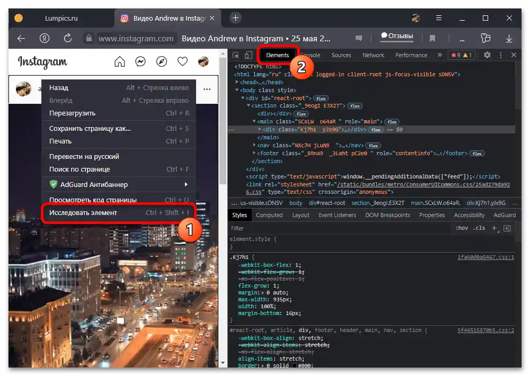Image resolution: width=530 pixels, height=376 pixels.
Task: Collapse the div react-root node
Action: (x=242, y=98)
